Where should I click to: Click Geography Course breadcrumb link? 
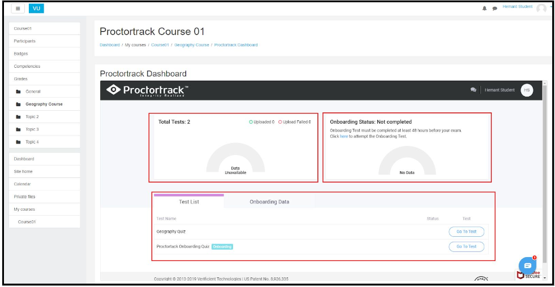pyautogui.click(x=191, y=45)
